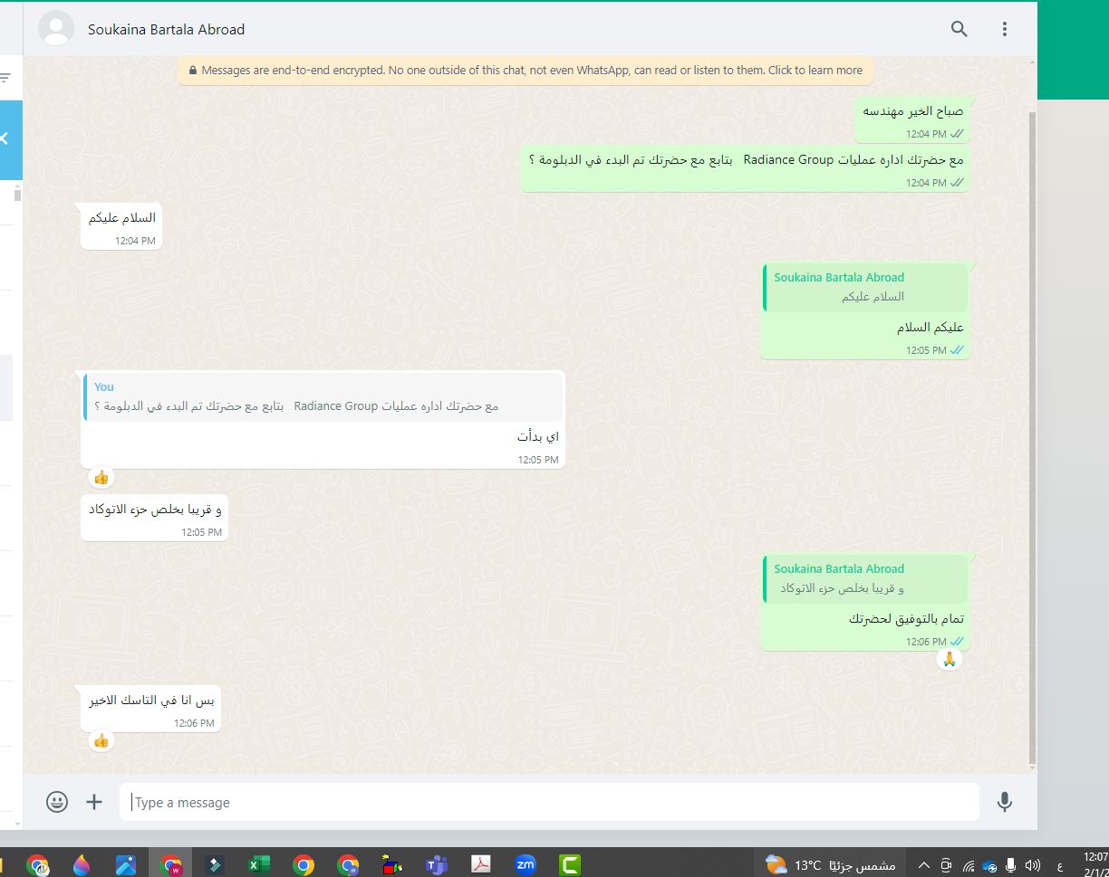Show hidden system tray icons
Viewport: 1109px width, 877px height.
pos(924,865)
